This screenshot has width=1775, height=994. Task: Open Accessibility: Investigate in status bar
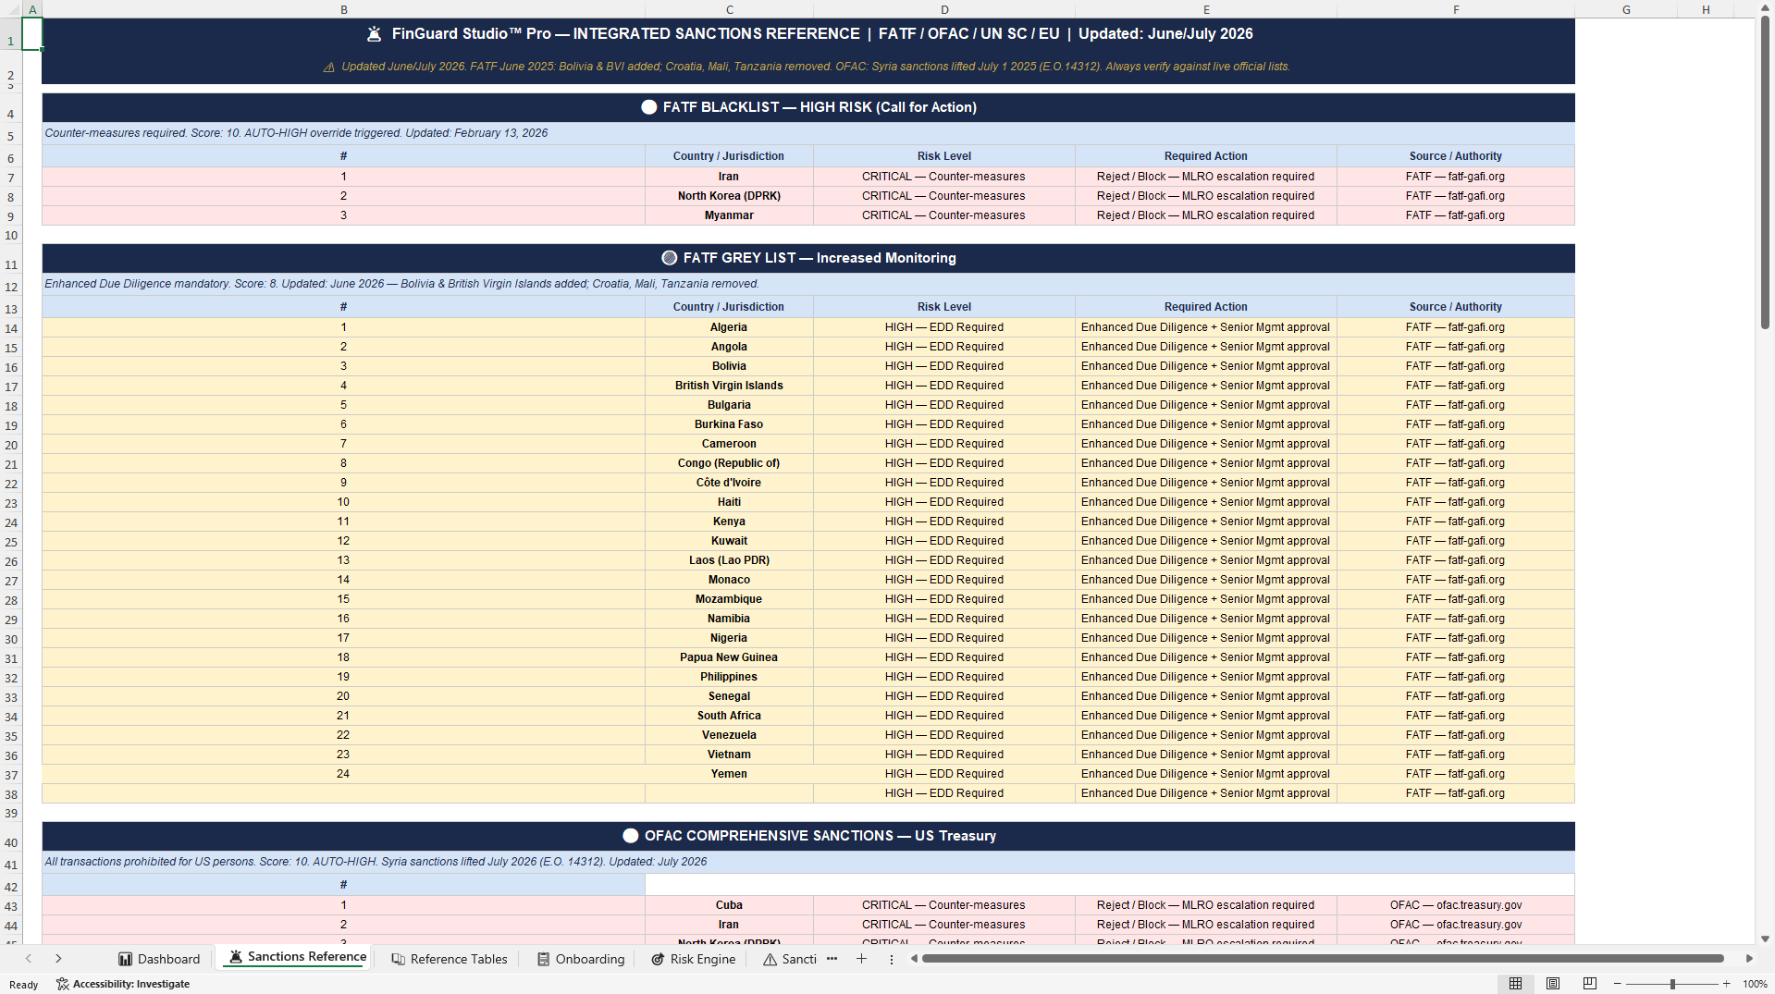pyautogui.click(x=123, y=984)
